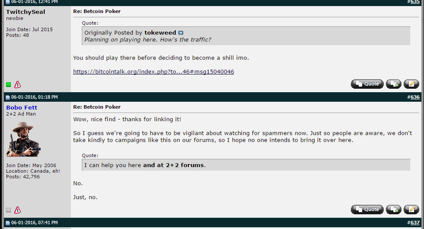
Task: Open the bitcointalk.org thread link
Action: tap(153, 72)
